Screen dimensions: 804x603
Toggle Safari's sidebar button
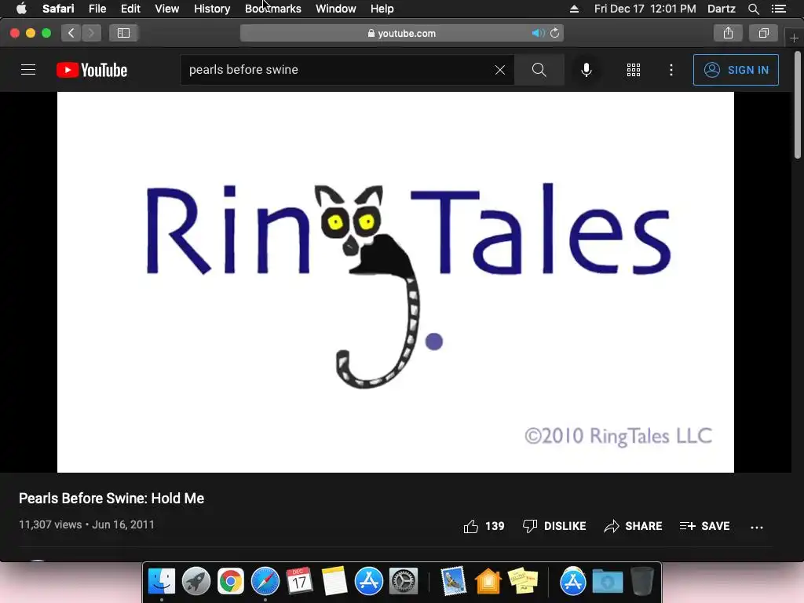pyautogui.click(x=123, y=33)
